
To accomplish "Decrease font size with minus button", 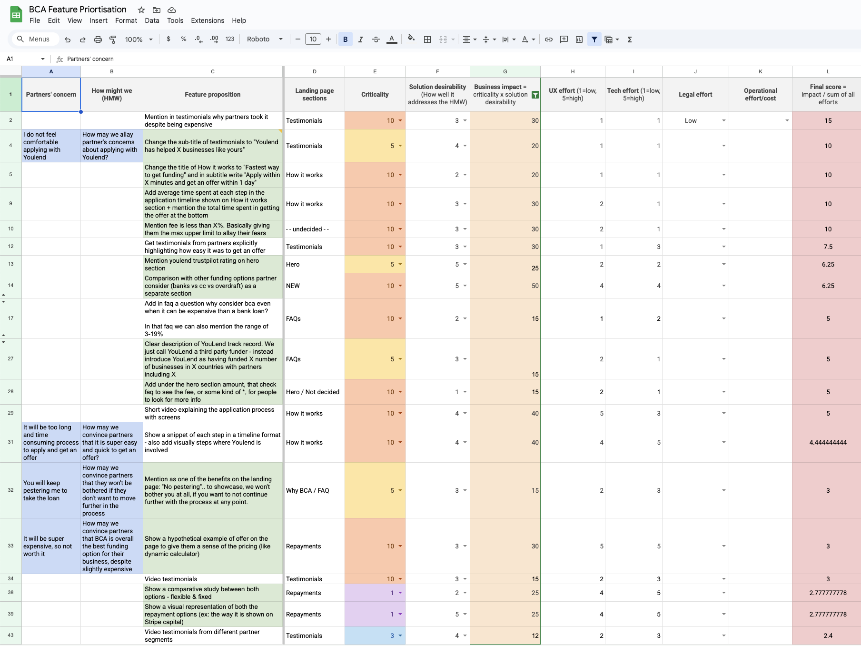I will click(x=297, y=39).
